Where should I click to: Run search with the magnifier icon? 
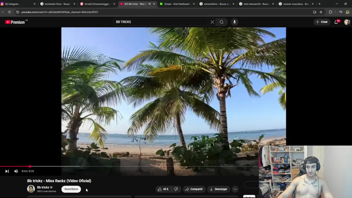point(221,22)
